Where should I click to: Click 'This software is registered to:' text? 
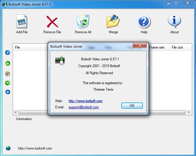(x=103, y=83)
